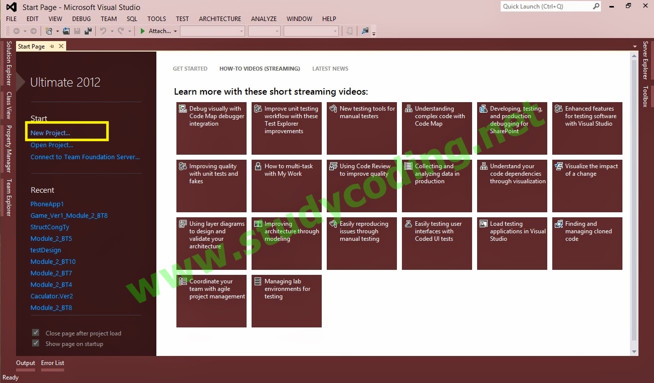
Task: Open the third wide toolbar combo box
Action: pos(311,31)
